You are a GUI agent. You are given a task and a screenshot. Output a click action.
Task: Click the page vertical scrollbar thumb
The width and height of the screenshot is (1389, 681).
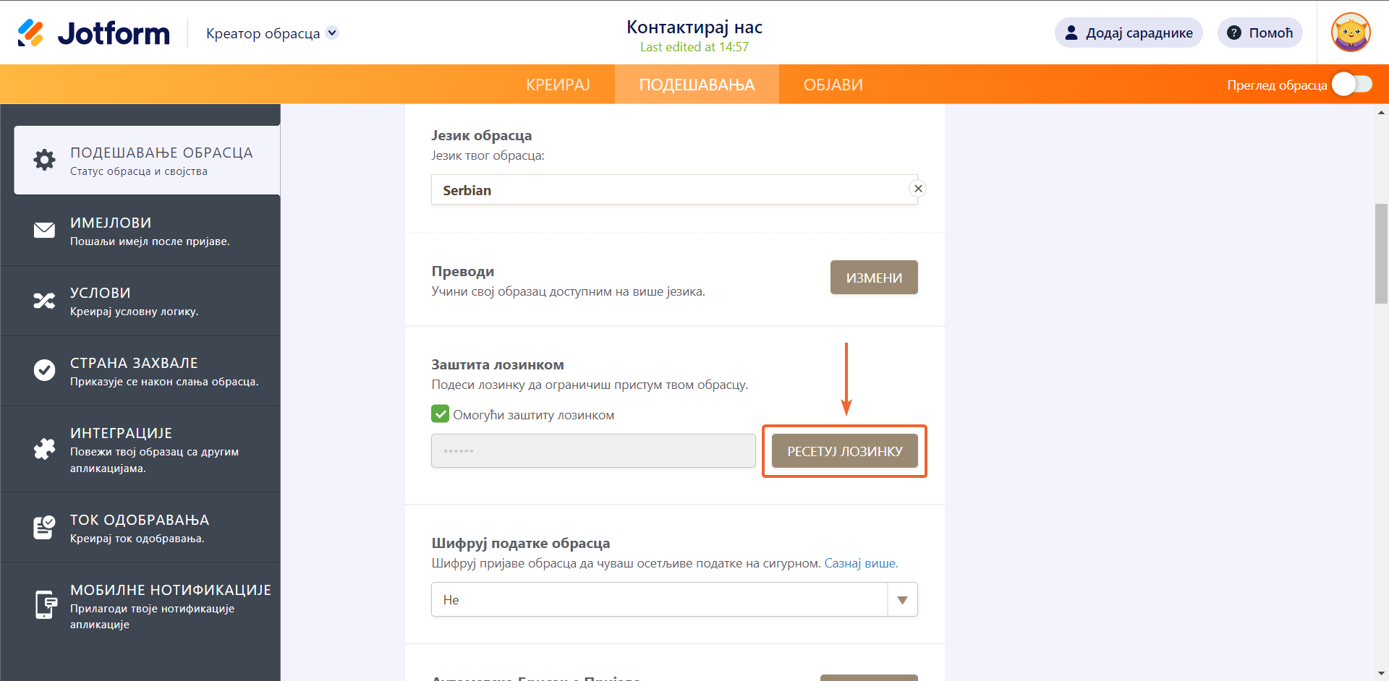click(x=1381, y=253)
